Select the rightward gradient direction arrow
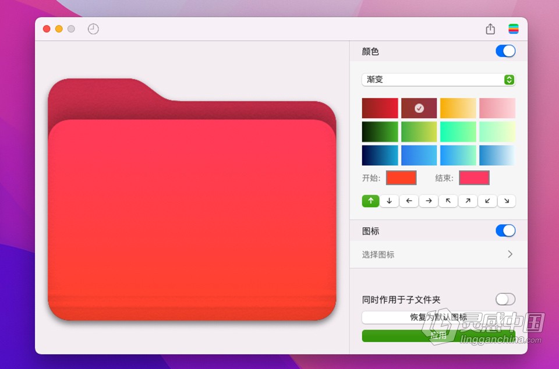Viewport: 559px width, 369px height. [429, 201]
